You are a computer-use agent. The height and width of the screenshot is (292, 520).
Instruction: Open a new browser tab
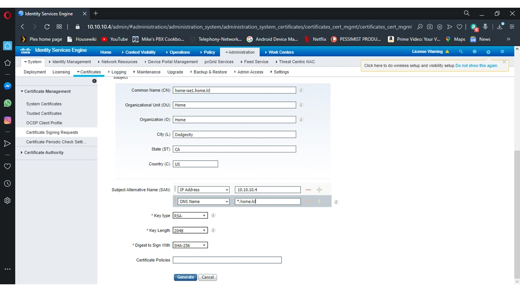pyautogui.click(x=96, y=13)
